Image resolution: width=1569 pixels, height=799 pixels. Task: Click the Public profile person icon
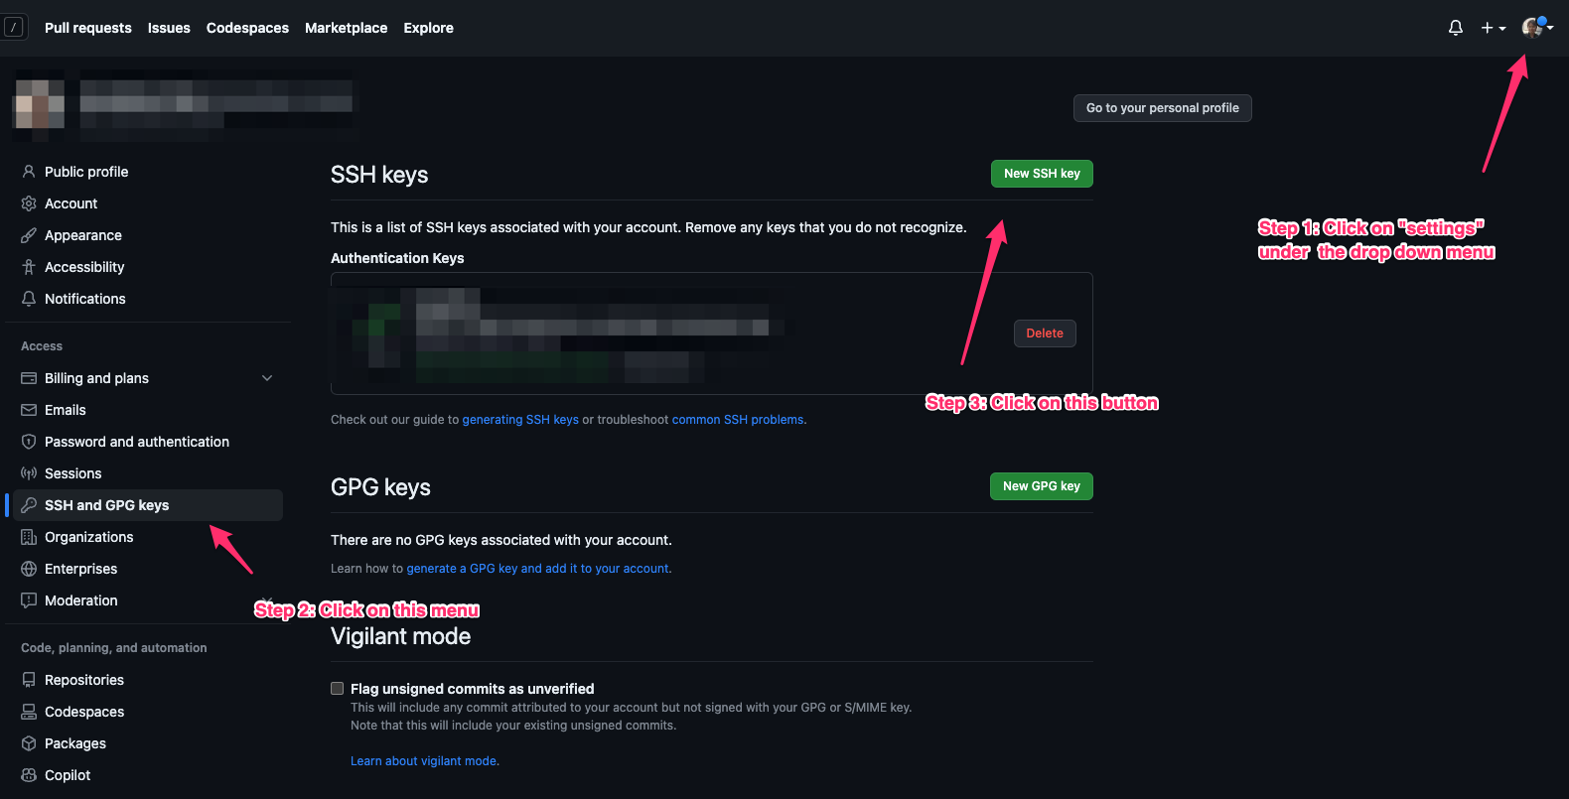click(x=29, y=172)
